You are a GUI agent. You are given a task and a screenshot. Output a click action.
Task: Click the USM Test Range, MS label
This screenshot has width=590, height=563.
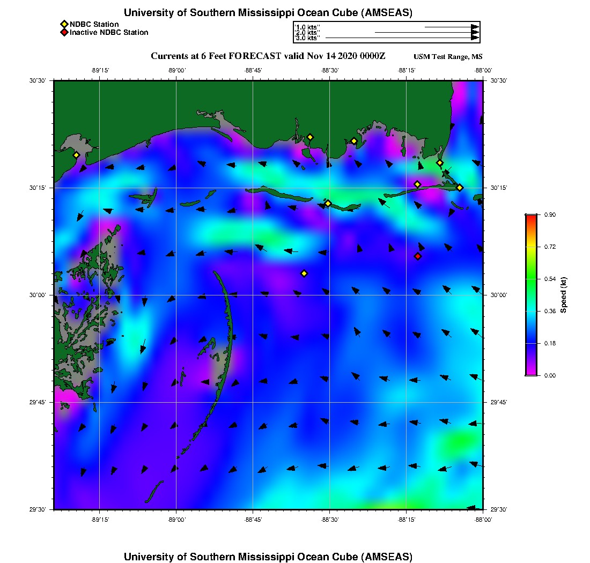448,57
